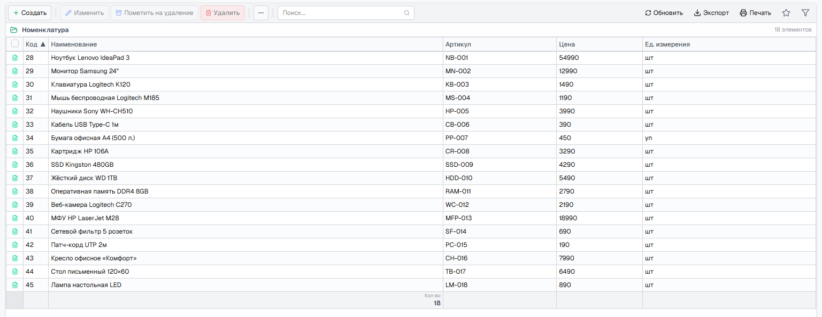Click the row icon for Кабель USB Type-C 1м
The height and width of the screenshot is (317, 822).
15,125
